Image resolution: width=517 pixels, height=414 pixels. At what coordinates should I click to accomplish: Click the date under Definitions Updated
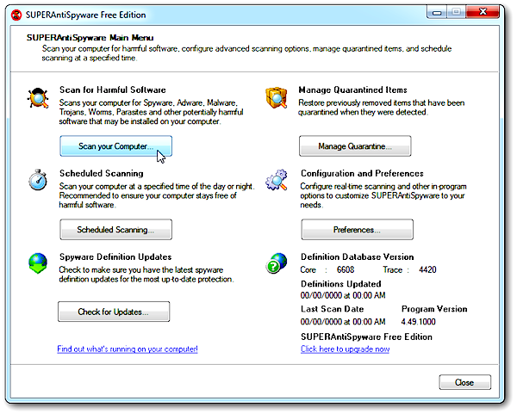click(343, 295)
